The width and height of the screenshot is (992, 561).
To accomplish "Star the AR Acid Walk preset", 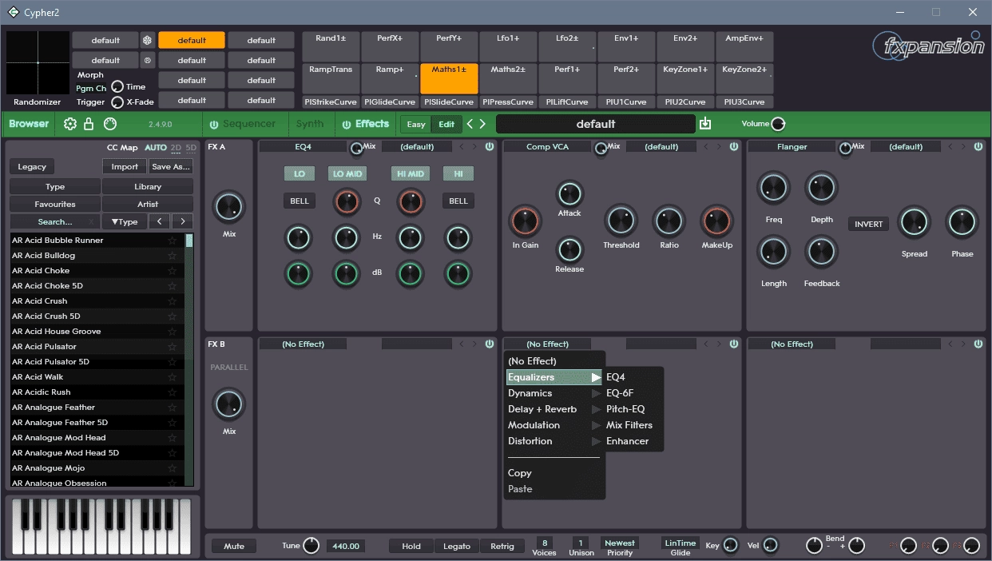I will click(173, 376).
